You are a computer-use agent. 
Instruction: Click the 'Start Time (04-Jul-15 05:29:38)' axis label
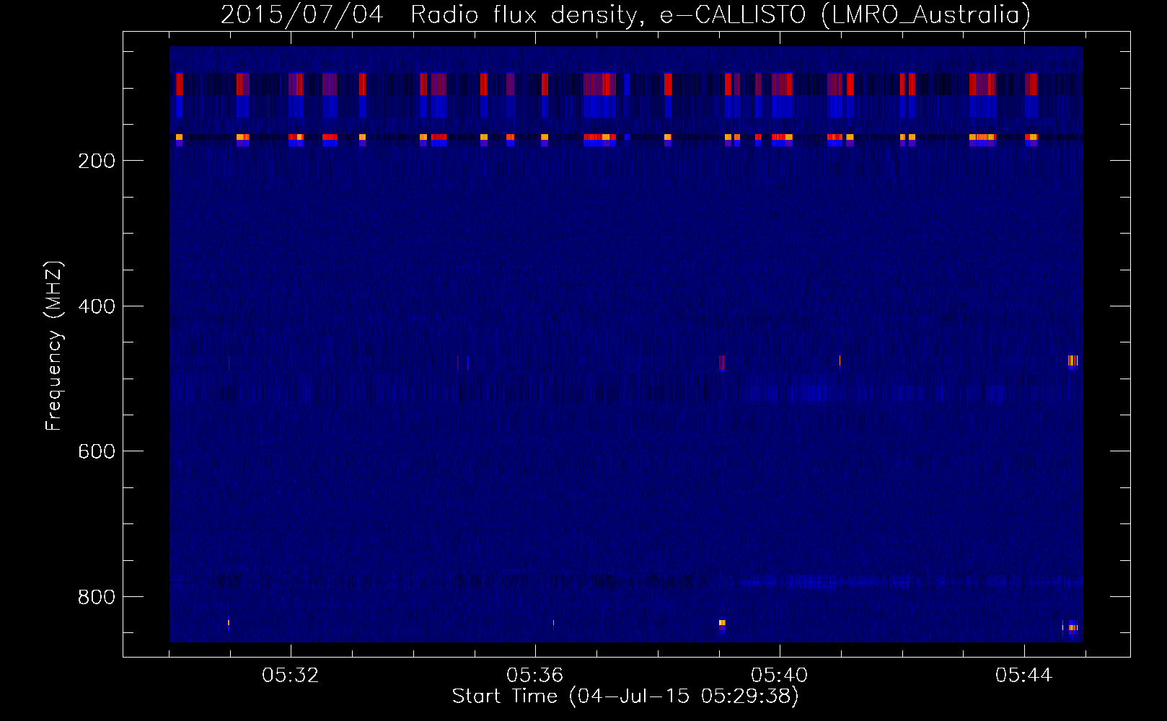[x=626, y=696]
